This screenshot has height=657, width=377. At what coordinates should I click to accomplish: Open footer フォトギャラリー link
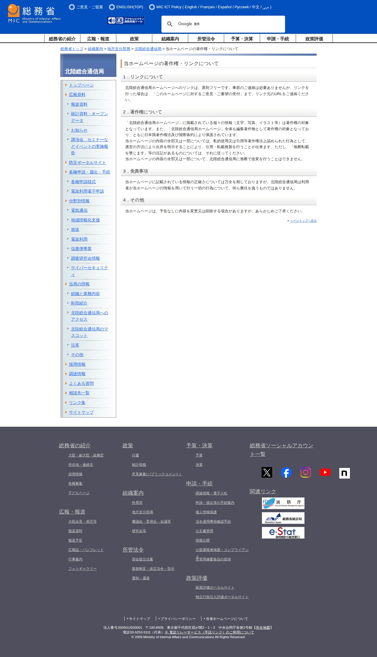(x=82, y=569)
